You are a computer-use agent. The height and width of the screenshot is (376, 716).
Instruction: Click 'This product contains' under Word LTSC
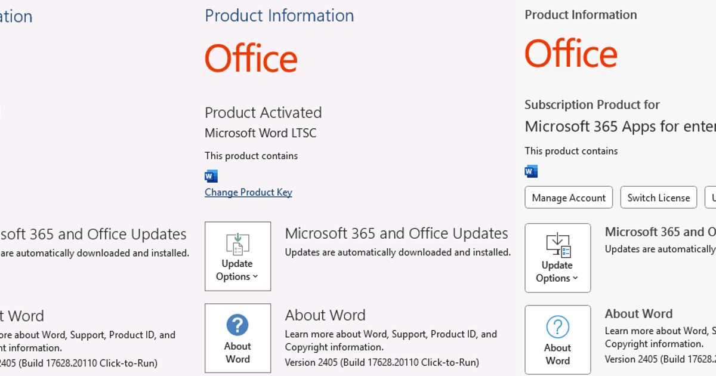(x=251, y=156)
